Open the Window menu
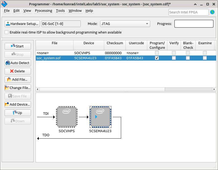 (75, 11)
